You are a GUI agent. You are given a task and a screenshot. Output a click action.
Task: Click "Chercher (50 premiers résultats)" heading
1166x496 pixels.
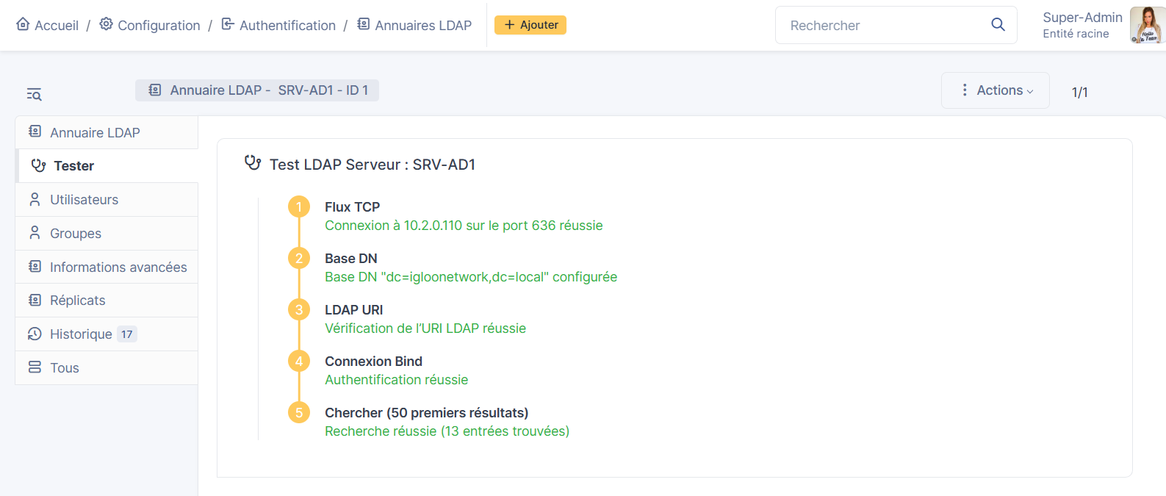pyautogui.click(x=427, y=413)
